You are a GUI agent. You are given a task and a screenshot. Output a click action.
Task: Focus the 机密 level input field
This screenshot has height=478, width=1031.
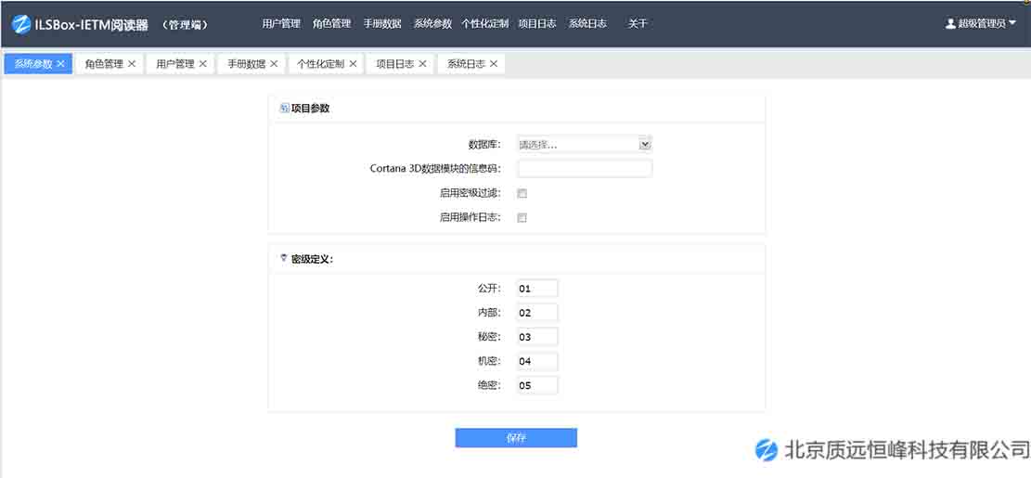point(537,361)
